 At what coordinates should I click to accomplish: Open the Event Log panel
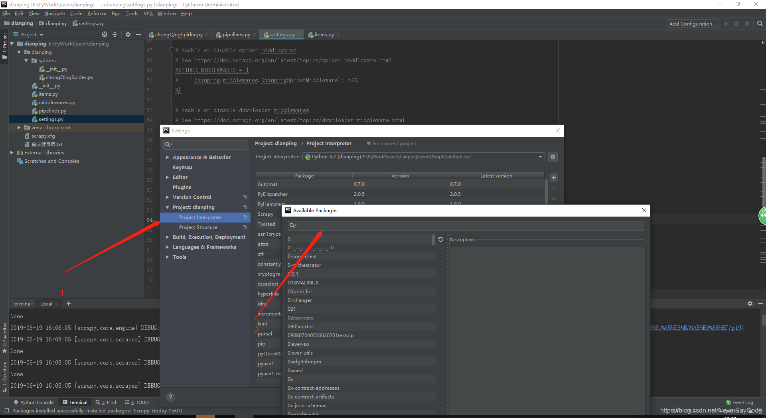tap(739, 402)
